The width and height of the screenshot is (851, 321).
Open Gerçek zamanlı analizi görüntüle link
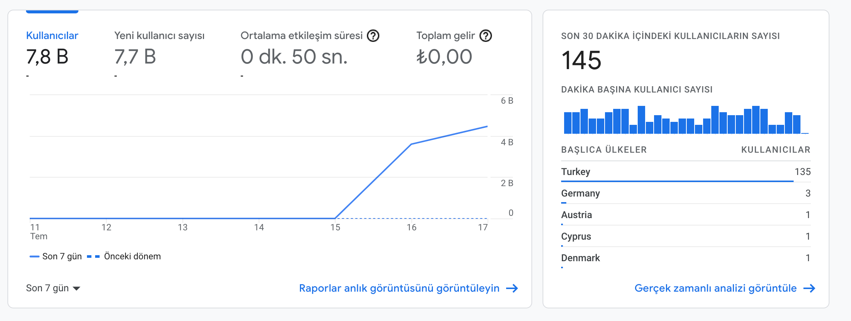pyautogui.click(x=715, y=288)
